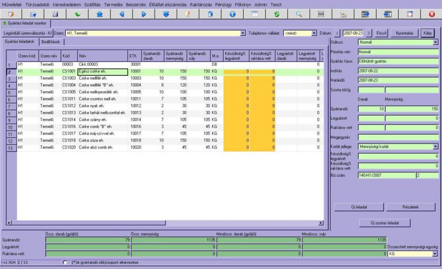Open the Státusz dropdown in right panel
This screenshot has width=442, height=269.
click(435, 42)
